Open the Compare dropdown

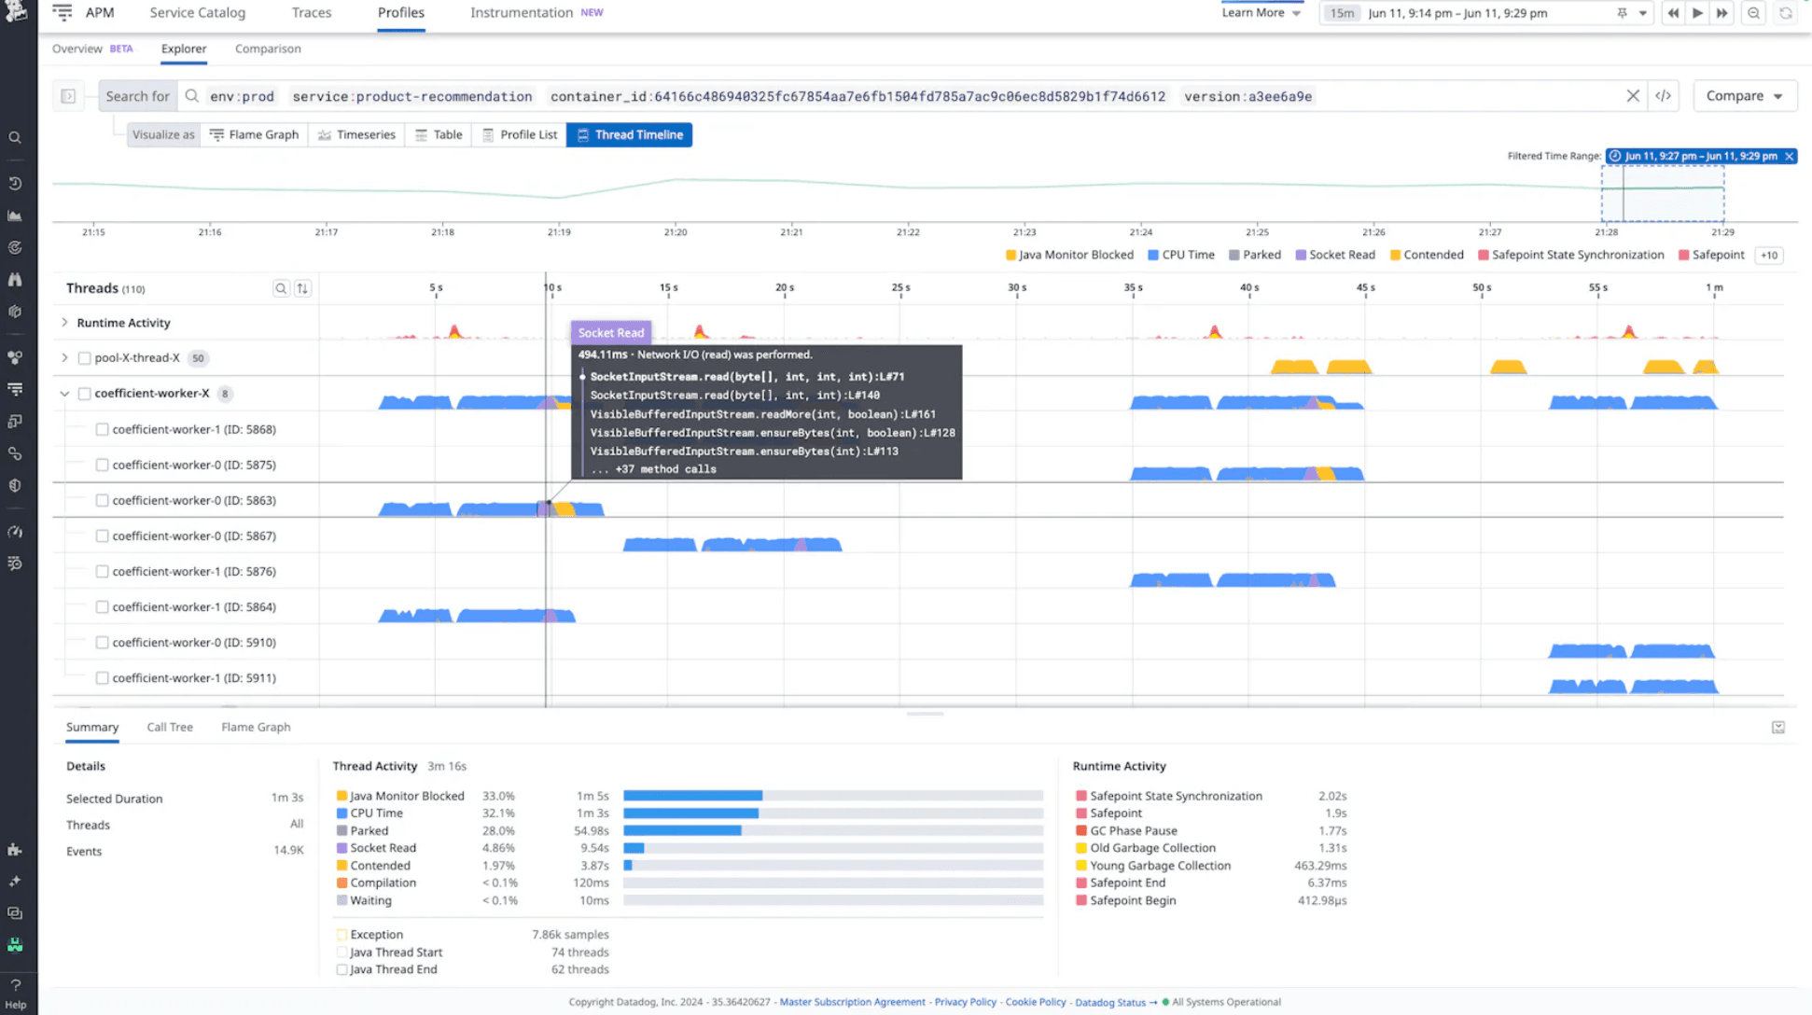tap(1744, 96)
